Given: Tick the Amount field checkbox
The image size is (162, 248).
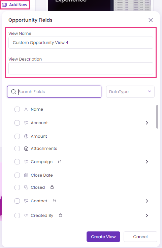Looking at the screenshot, I should pyautogui.click(x=17, y=136).
